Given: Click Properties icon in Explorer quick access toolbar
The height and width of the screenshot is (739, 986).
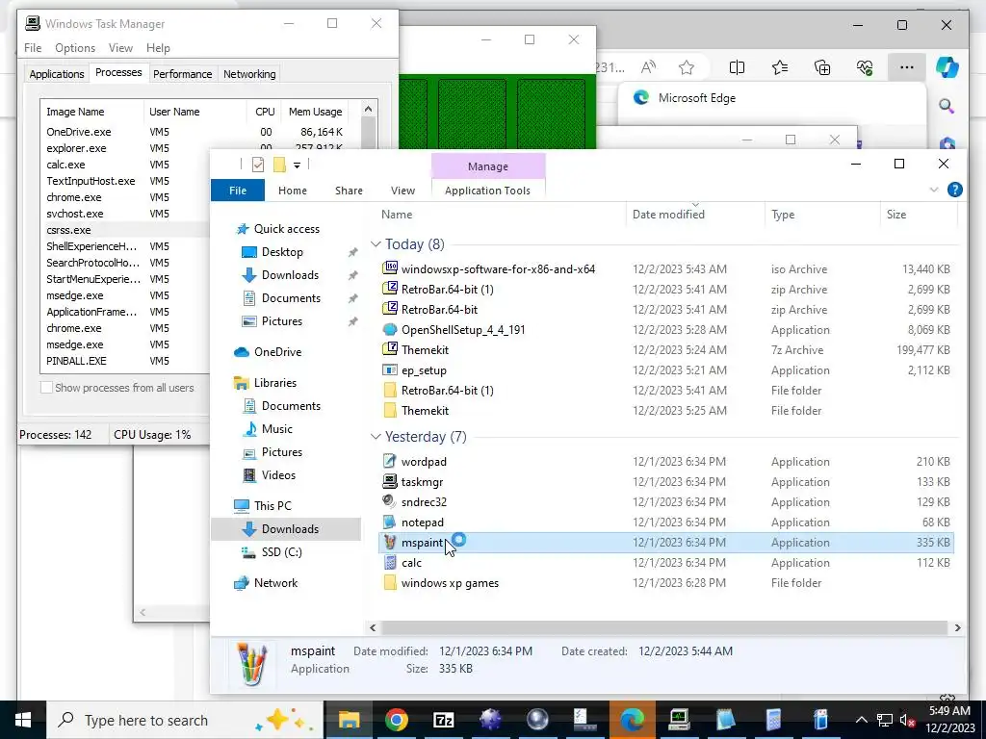Looking at the screenshot, I should tap(258, 165).
